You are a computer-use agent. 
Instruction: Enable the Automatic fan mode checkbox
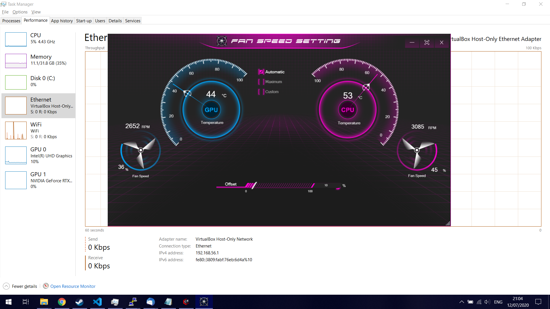pos(261,72)
